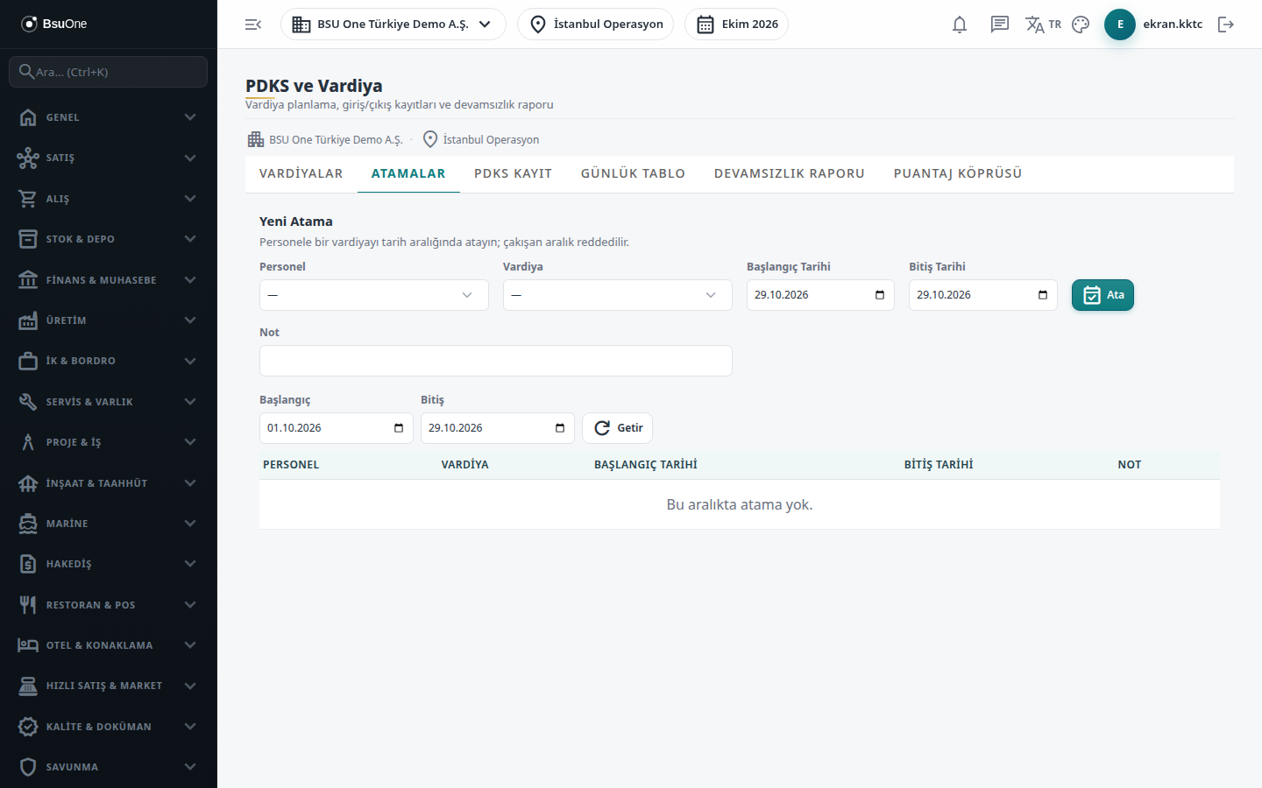Screen dimensions: 1262x788
Task: Open the Savunma shield icon section
Action: [109, 767]
